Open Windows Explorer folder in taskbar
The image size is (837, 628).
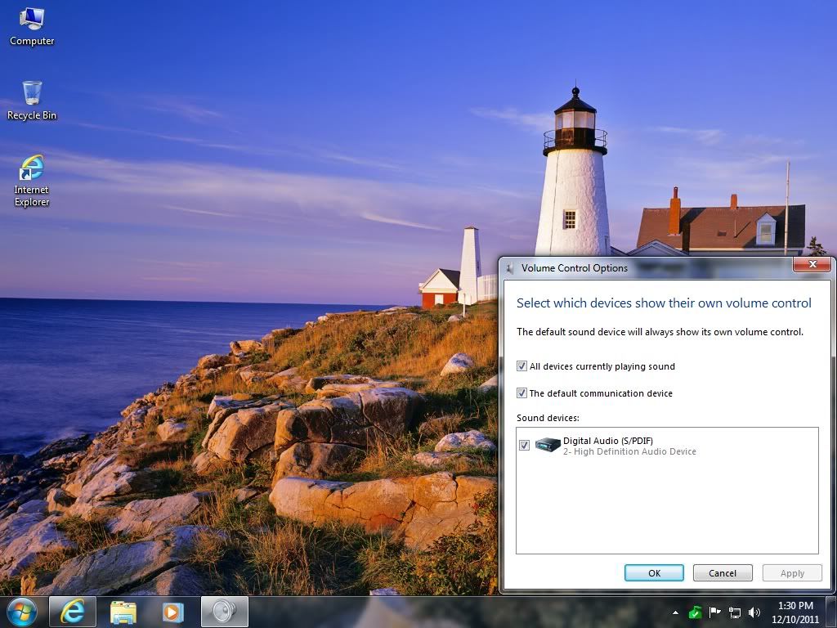(123, 612)
